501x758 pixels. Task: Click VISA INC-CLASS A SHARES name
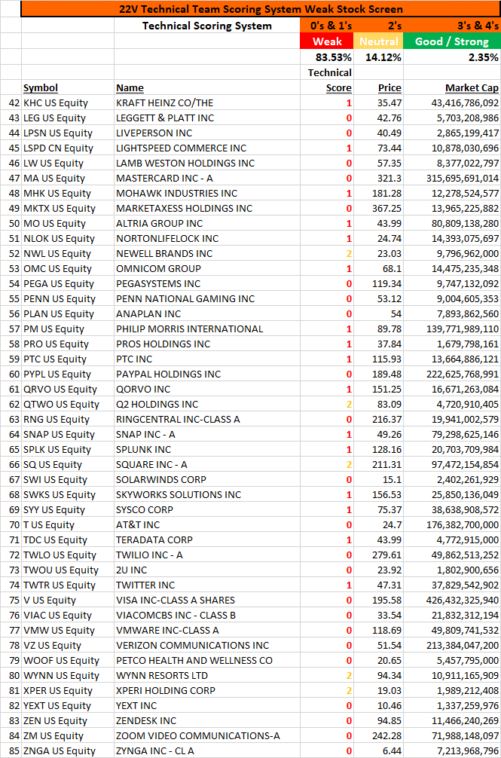coord(176,600)
